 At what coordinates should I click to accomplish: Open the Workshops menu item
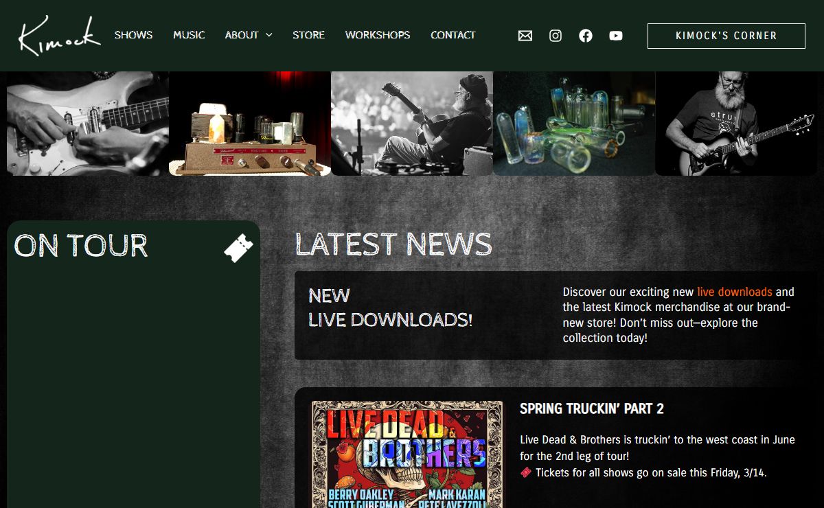[378, 35]
